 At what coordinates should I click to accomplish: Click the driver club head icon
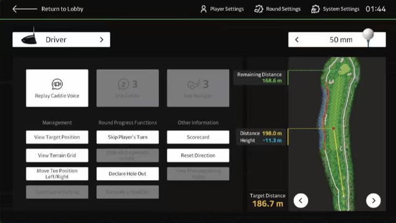point(30,37)
